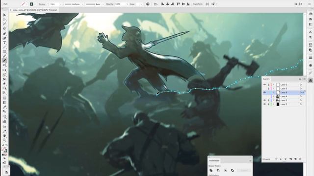Screen dimensions: 314x176
Task: Select the highlighted Pencil tool
Action: tap(4, 61)
